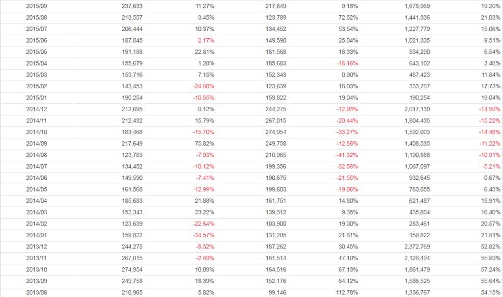Select the 237,633 value cell
This screenshot has height=297, width=503.
[132, 6]
